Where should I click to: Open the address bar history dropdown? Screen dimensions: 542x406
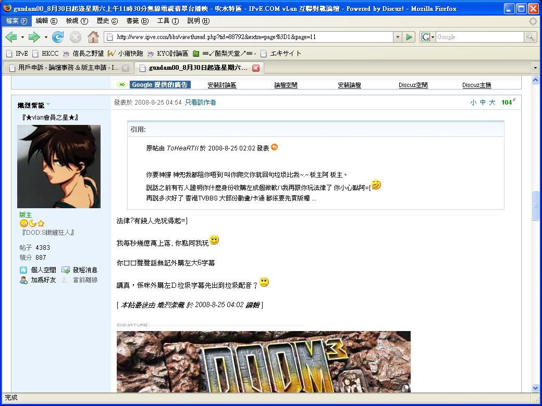pyautogui.click(x=398, y=37)
